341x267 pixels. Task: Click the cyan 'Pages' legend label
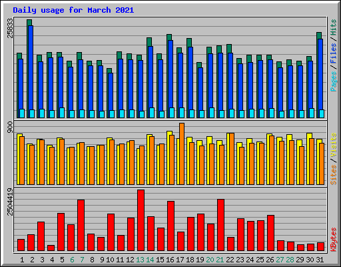coord(334,81)
